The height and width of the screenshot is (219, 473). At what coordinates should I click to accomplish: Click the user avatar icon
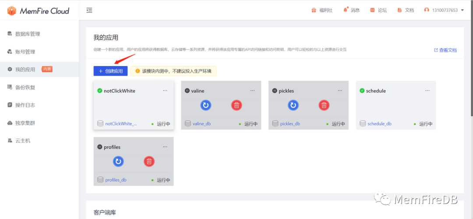[x=427, y=10]
